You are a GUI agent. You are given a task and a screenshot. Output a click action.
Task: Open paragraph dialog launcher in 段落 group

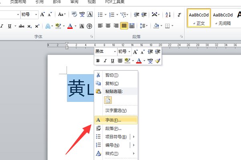pos(182,36)
